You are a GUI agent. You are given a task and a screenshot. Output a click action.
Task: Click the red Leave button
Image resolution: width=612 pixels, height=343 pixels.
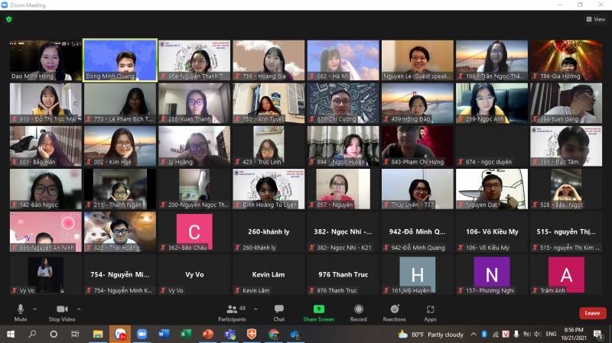click(x=592, y=313)
